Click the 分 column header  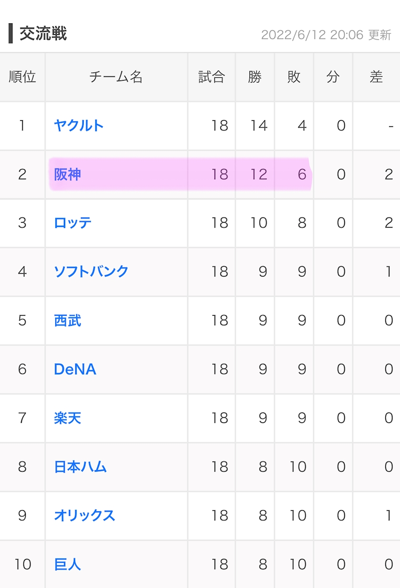pyautogui.click(x=333, y=77)
